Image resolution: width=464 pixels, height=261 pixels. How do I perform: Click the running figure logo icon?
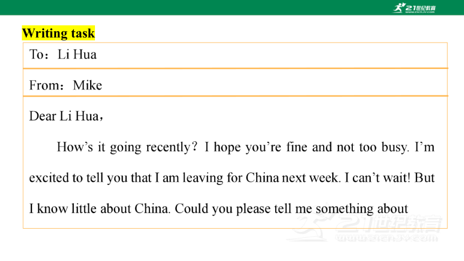click(x=399, y=8)
